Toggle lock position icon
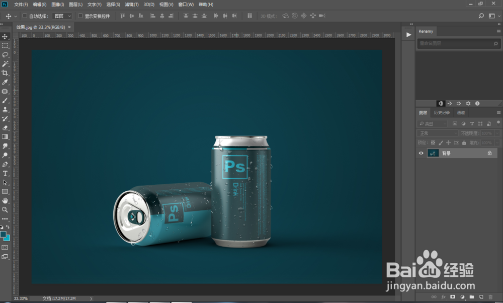Screen dimensions: 503x303 pos(449,143)
